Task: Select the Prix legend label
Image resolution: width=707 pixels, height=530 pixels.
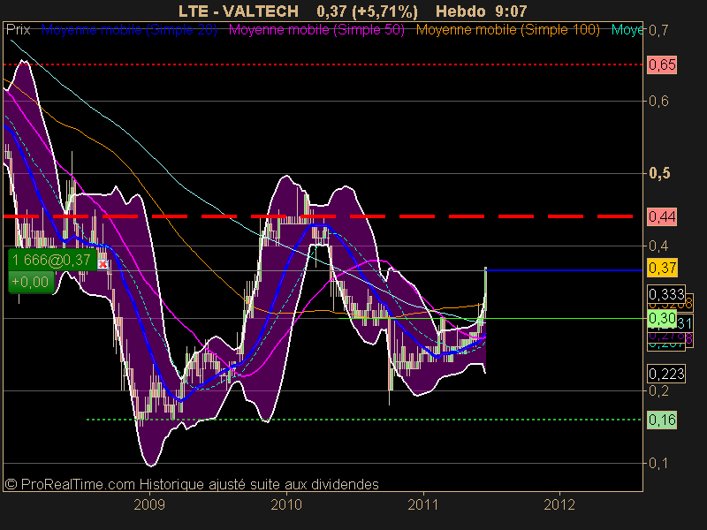Action: [18, 30]
